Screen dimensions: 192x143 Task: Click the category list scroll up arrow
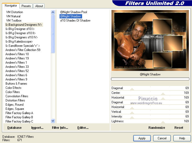pyautogui.click(x=53, y=12)
